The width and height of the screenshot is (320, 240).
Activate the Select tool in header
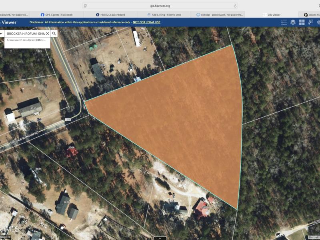coord(311,22)
